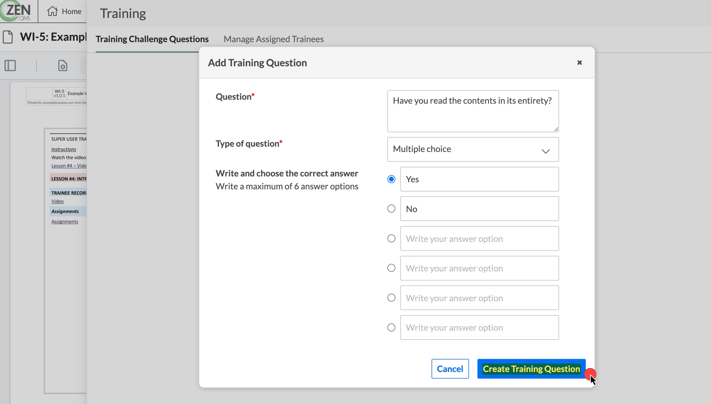Open the document settings gear icon

point(62,66)
